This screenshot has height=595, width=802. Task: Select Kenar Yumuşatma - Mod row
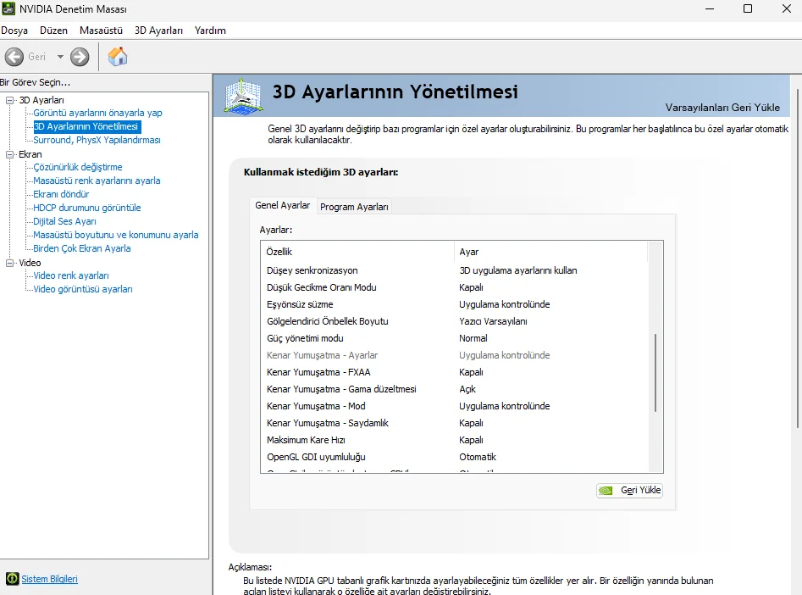[456, 406]
